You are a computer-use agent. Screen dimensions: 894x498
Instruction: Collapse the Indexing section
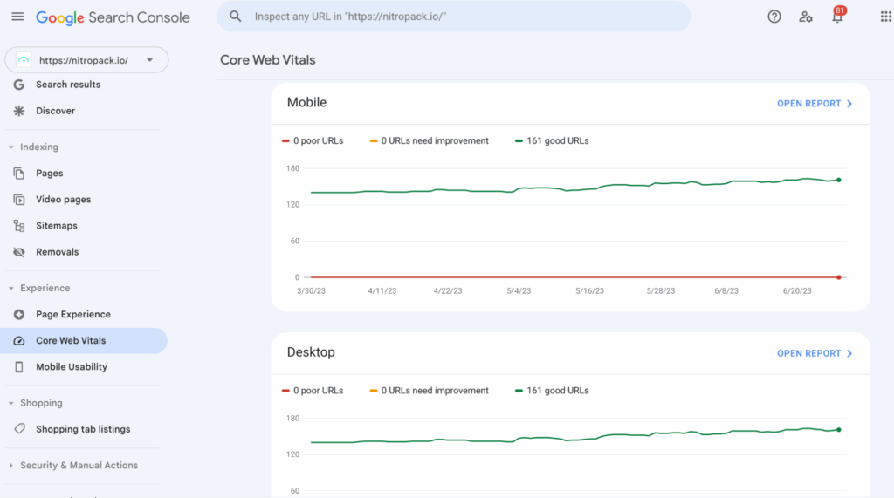click(10, 147)
